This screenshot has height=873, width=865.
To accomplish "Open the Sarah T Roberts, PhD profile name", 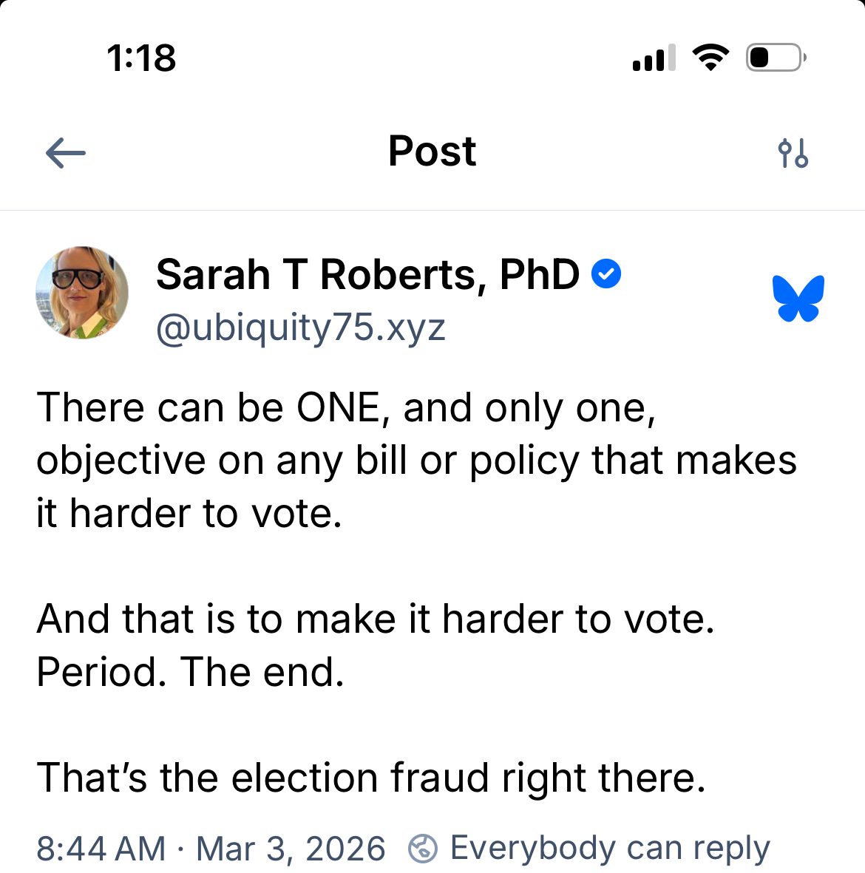I will click(367, 275).
